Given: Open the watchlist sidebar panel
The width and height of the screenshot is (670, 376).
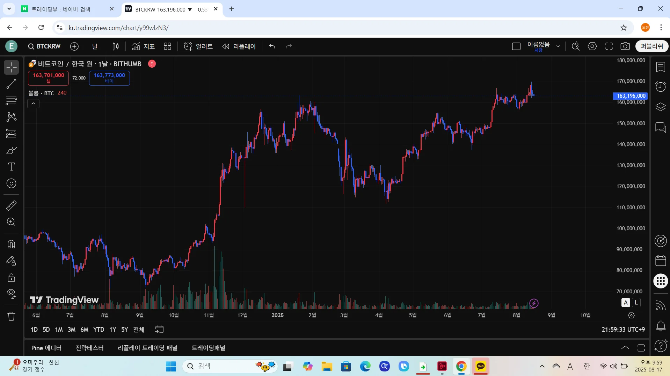Looking at the screenshot, I should [661, 67].
